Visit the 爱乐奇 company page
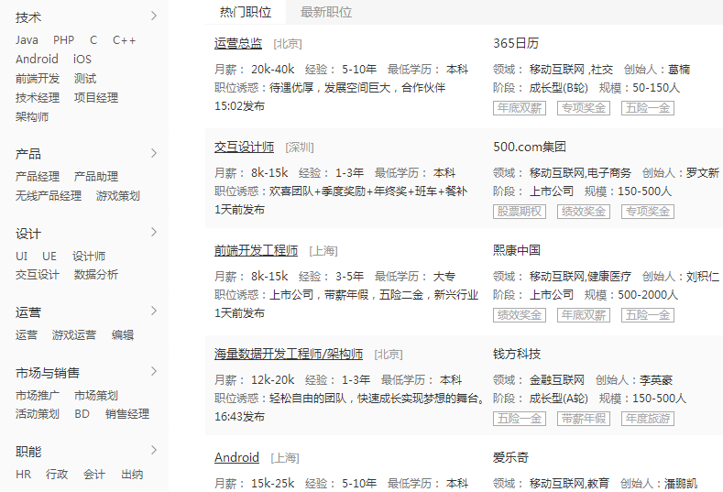Screen dimensions: 723x492 (510, 457)
